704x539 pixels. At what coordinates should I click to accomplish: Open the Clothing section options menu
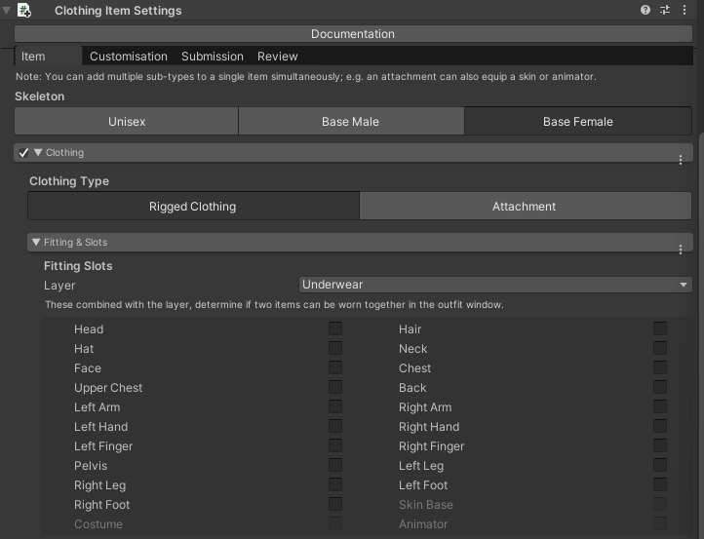point(681,159)
